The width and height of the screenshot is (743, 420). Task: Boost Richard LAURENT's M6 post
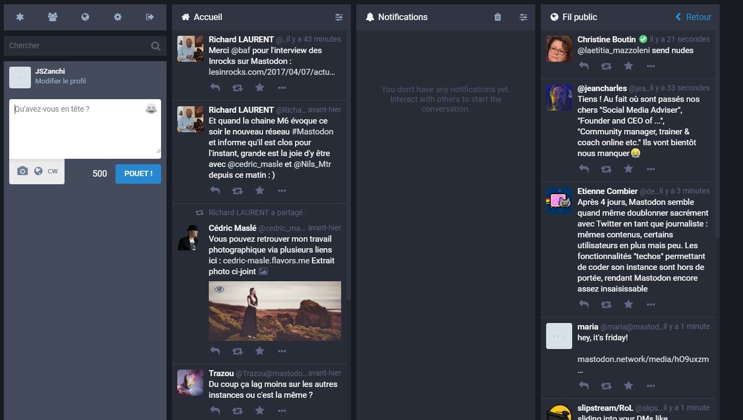pyautogui.click(x=237, y=190)
